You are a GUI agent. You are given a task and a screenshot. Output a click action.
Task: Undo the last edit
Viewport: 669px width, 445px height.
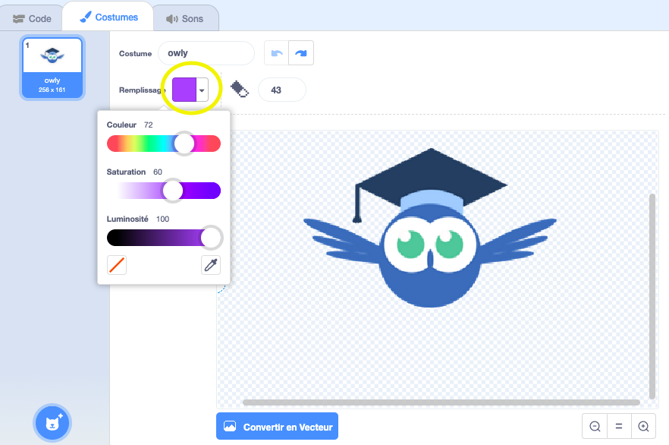(x=276, y=53)
